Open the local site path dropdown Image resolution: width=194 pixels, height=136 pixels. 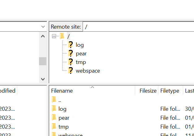[43, 27]
